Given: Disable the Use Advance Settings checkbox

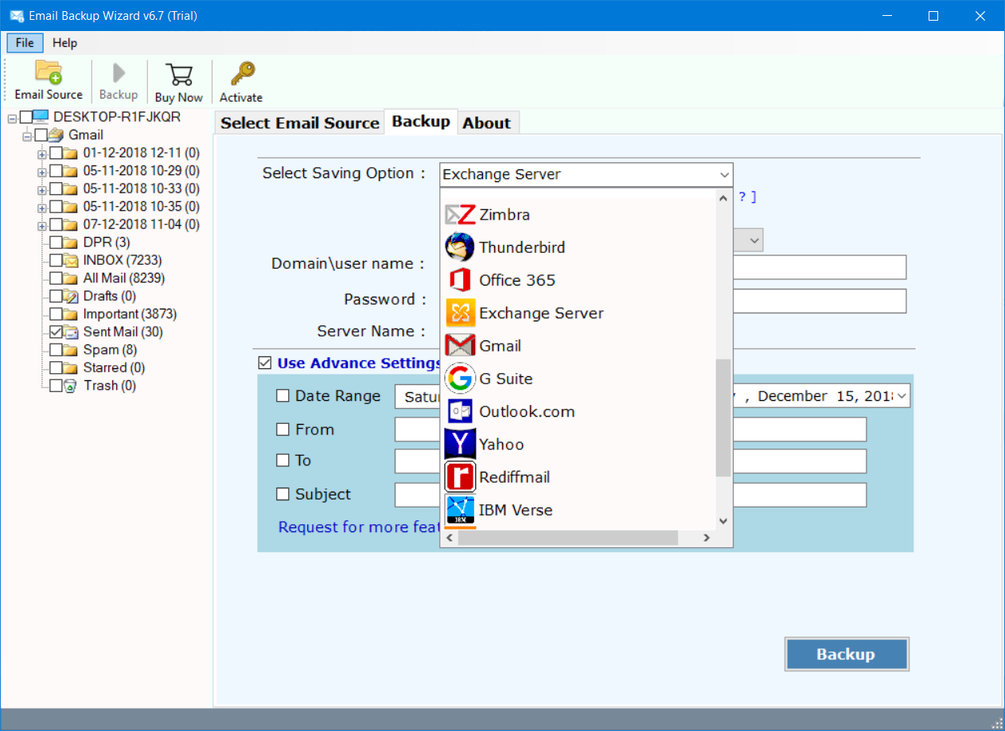Looking at the screenshot, I should [x=265, y=363].
